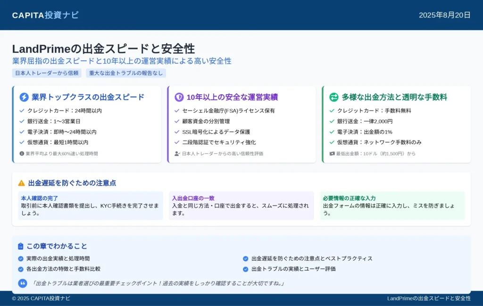The image size is (483, 306).
Task: Click the checkmark beside 二段階認証でセキュリティ強化
Action: (177, 142)
